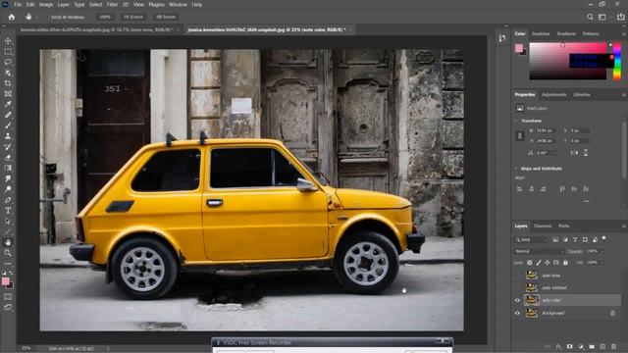Flip vertical in Transform section

tap(586, 153)
